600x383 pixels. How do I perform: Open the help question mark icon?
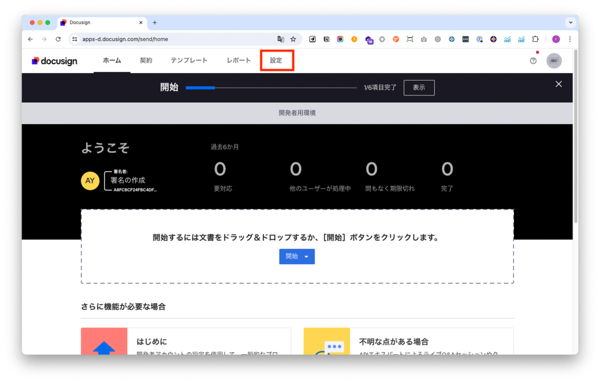click(533, 61)
